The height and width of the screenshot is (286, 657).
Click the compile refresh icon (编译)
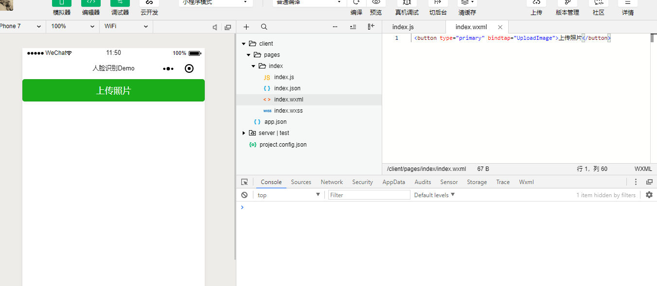(356, 3)
